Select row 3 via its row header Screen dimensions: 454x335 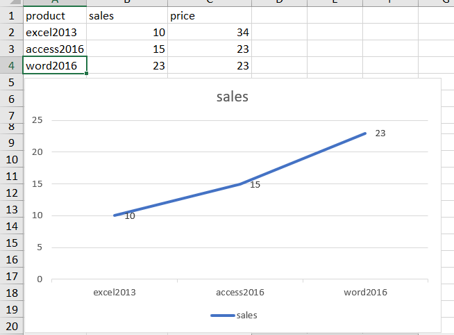coord(11,49)
